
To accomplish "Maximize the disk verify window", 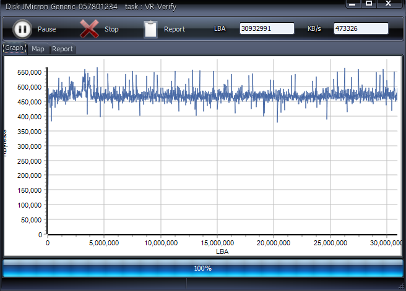I will pos(369,3).
